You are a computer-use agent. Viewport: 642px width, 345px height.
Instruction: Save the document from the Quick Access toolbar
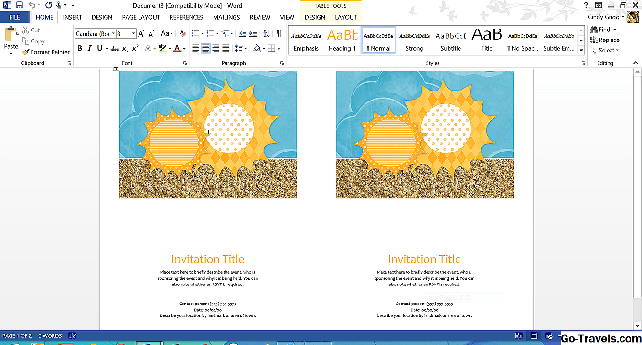point(20,5)
